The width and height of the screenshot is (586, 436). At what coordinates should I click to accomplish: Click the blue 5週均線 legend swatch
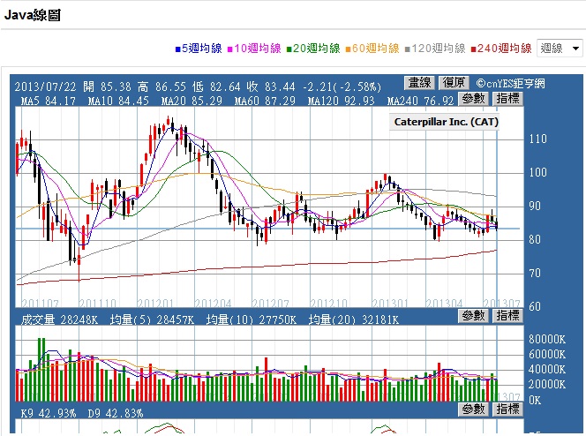tap(178, 49)
